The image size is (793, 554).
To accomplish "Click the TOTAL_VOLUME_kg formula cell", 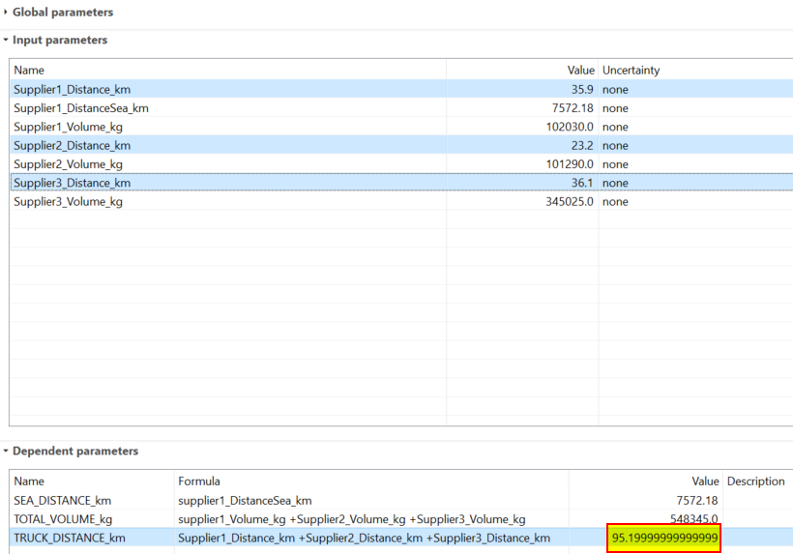I will click(x=351, y=519).
